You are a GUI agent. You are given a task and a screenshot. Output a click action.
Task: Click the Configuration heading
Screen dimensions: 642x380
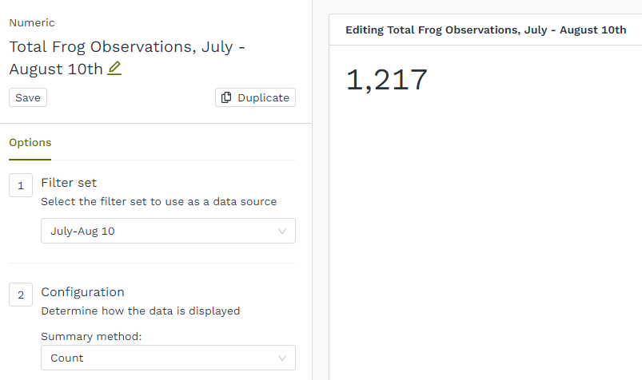click(82, 292)
